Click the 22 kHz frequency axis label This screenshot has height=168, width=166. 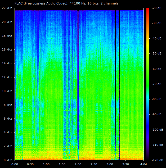point(7,8)
